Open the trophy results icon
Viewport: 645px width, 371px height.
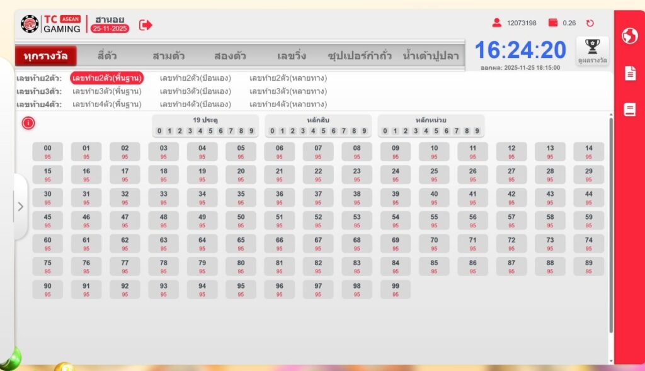point(592,51)
